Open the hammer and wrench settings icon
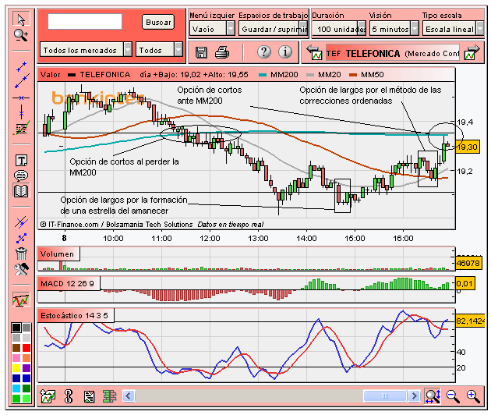This screenshot has height=415, width=491. tap(21, 269)
